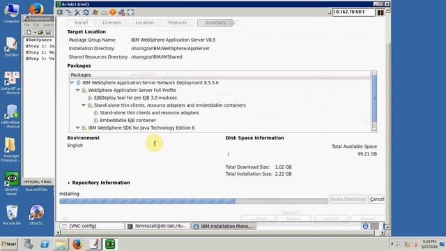Open the Recycle Bin
This screenshot has height=251, width=446.
tap(12, 215)
